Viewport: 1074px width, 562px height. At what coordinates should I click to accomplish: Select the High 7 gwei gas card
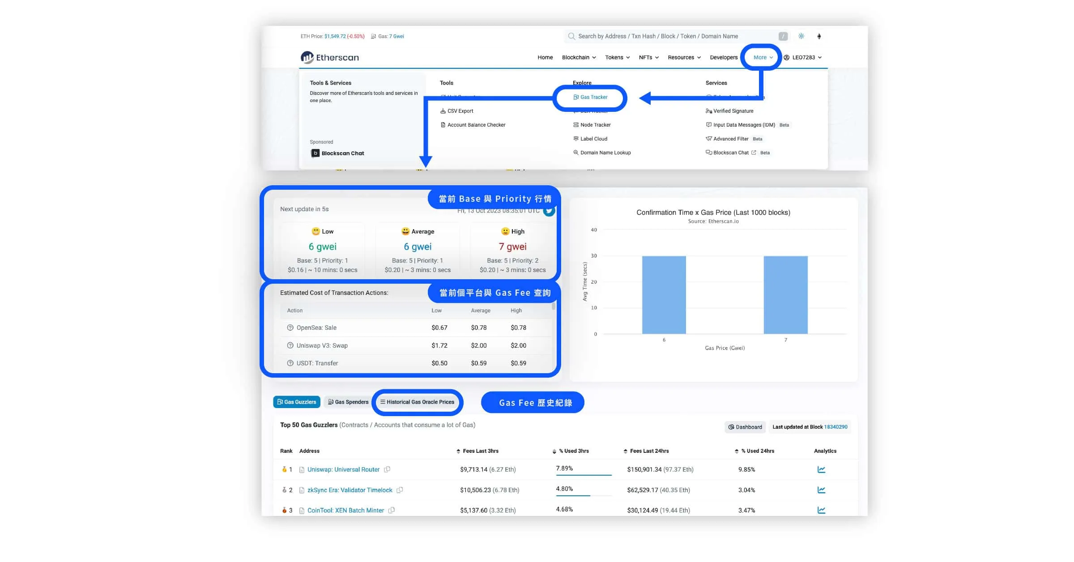512,250
